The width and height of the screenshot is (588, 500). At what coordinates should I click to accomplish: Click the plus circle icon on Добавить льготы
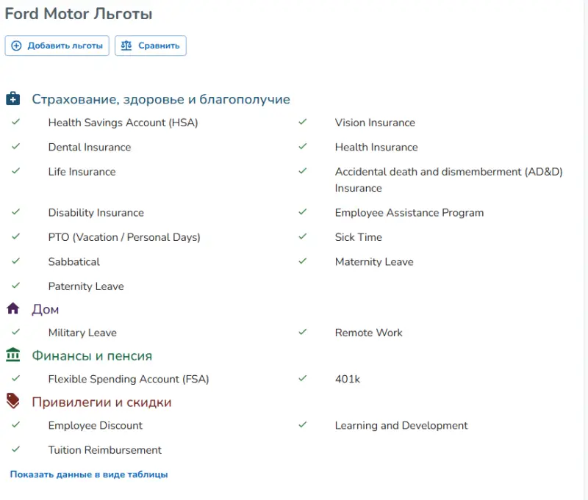click(x=17, y=46)
